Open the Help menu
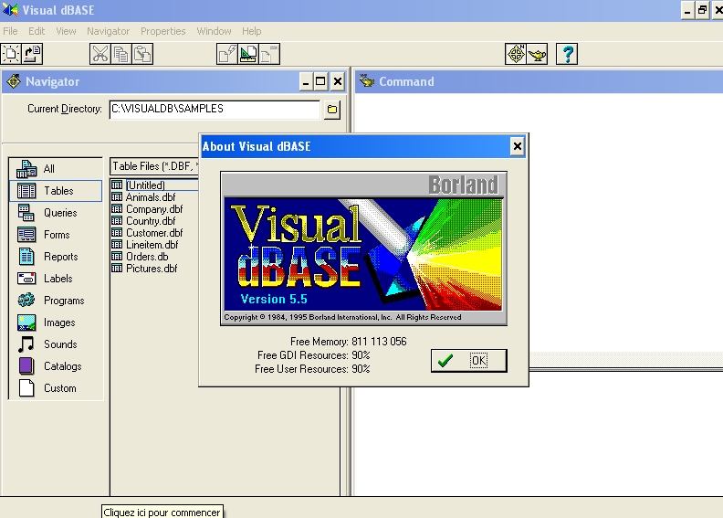Image resolution: width=723 pixels, height=518 pixels. (x=251, y=31)
